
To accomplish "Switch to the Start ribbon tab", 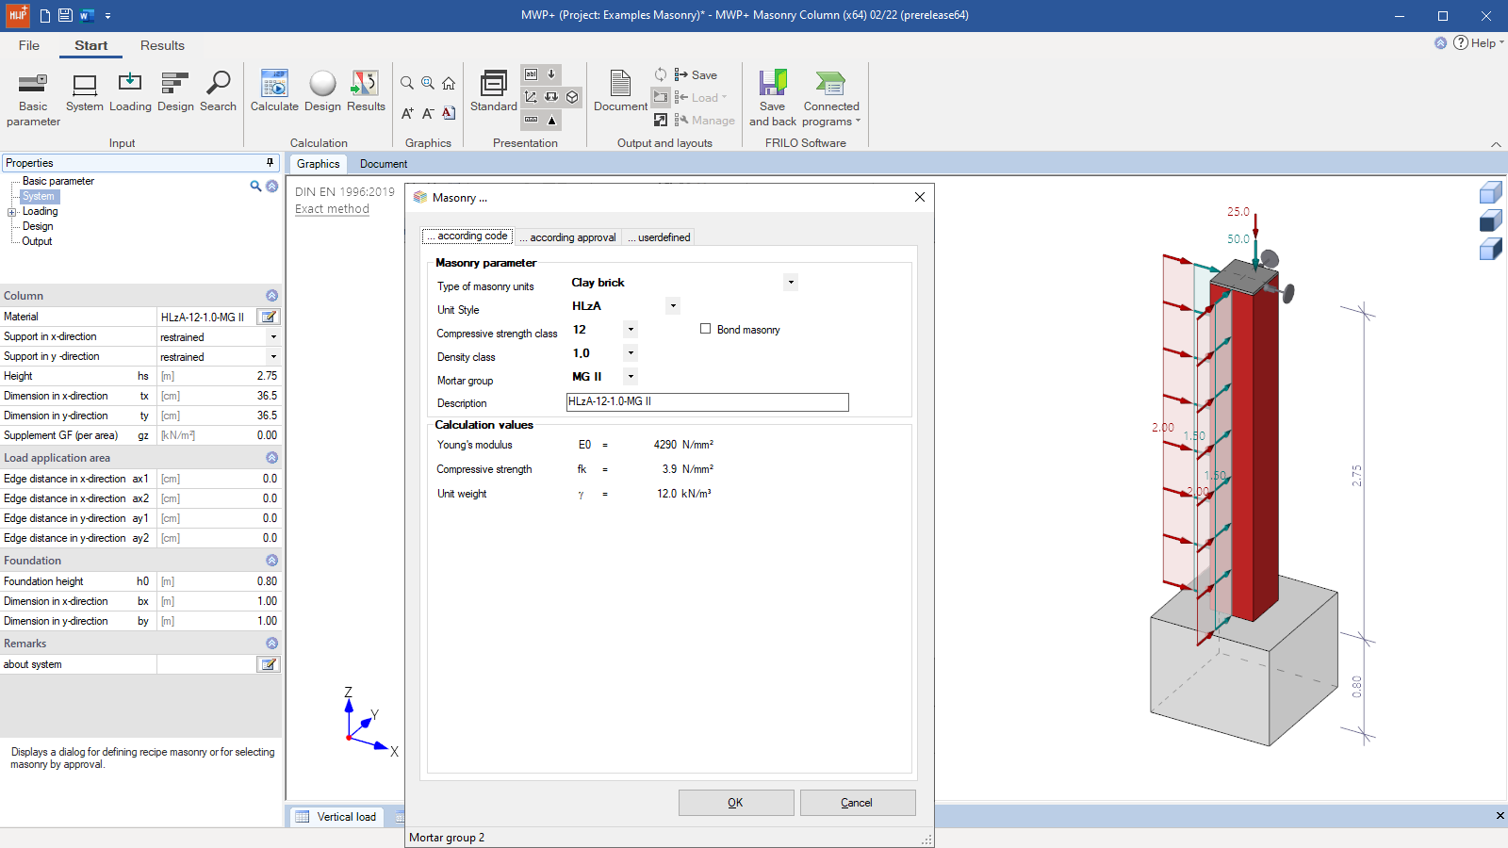I will [x=91, y=45].
